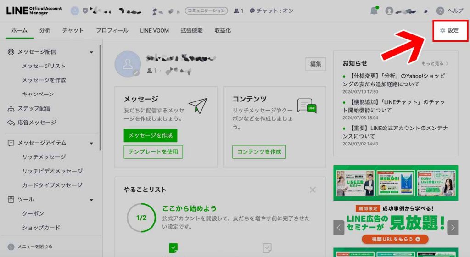Open the 仕様変更 Yahoo!ショッピング notice
This screenshot has width=470, height=257.
(394, 80)
